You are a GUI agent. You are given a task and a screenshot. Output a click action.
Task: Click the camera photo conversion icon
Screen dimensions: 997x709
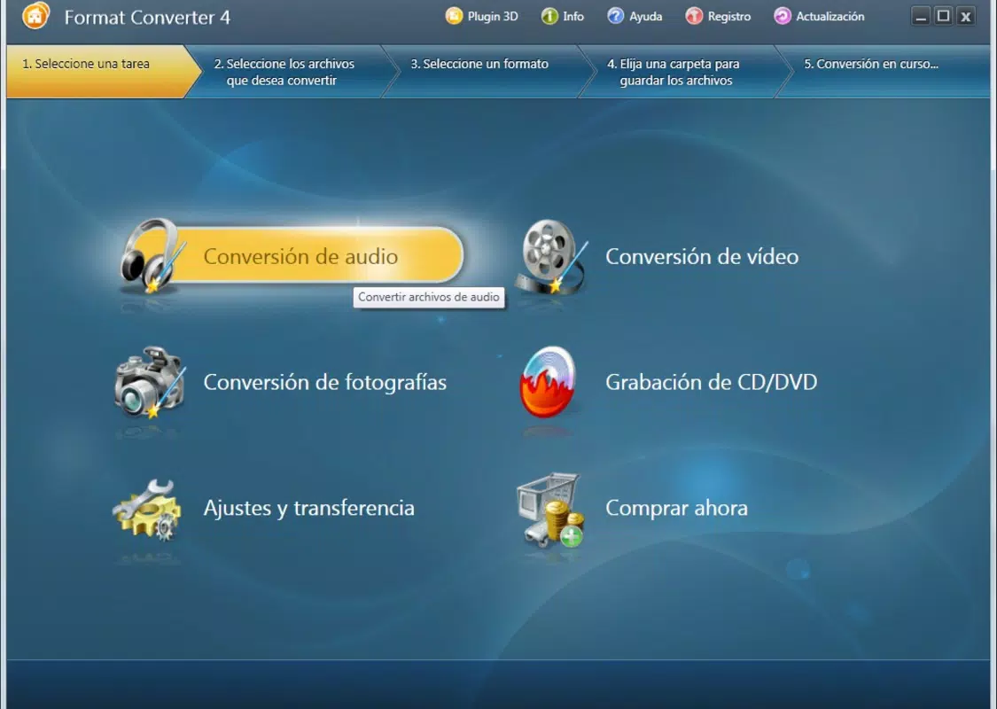point(150,382)
